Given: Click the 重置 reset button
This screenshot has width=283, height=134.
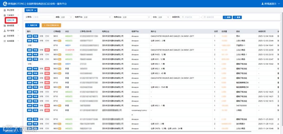Looking at the screenshot, I should [237, 17].
